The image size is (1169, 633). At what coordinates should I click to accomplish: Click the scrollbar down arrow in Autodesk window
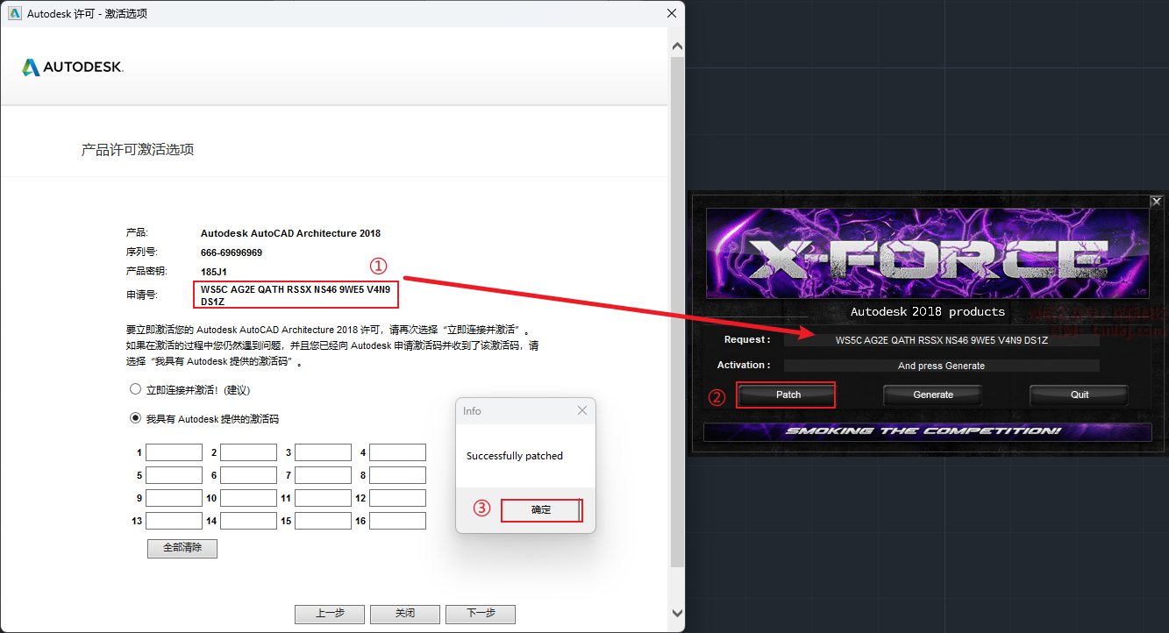(x=676, y=613)
